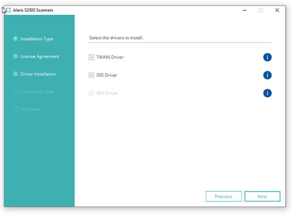Image resolution: width=295 pixels, height=215 pixels.
Task: Click the 'WIA Driver' label
Action: point(107,93)
